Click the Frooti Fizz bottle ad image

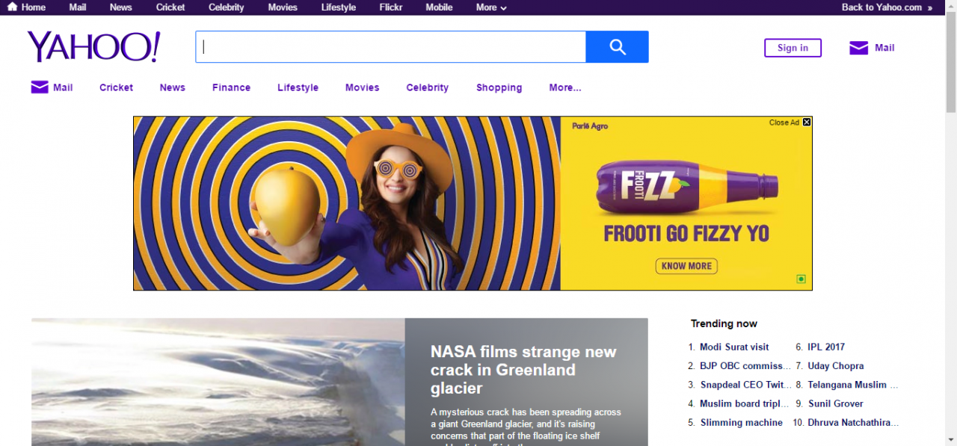click(x=686, y=186)
